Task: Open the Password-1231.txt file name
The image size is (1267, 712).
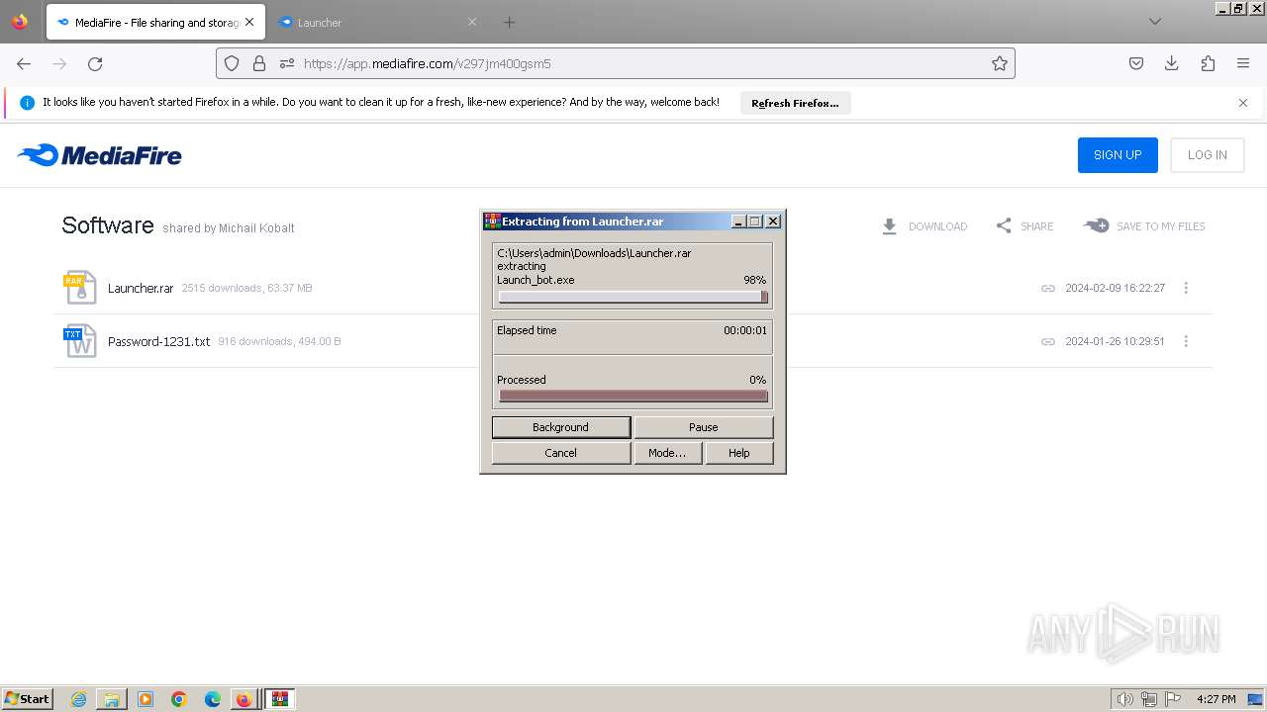Action: 159,342
